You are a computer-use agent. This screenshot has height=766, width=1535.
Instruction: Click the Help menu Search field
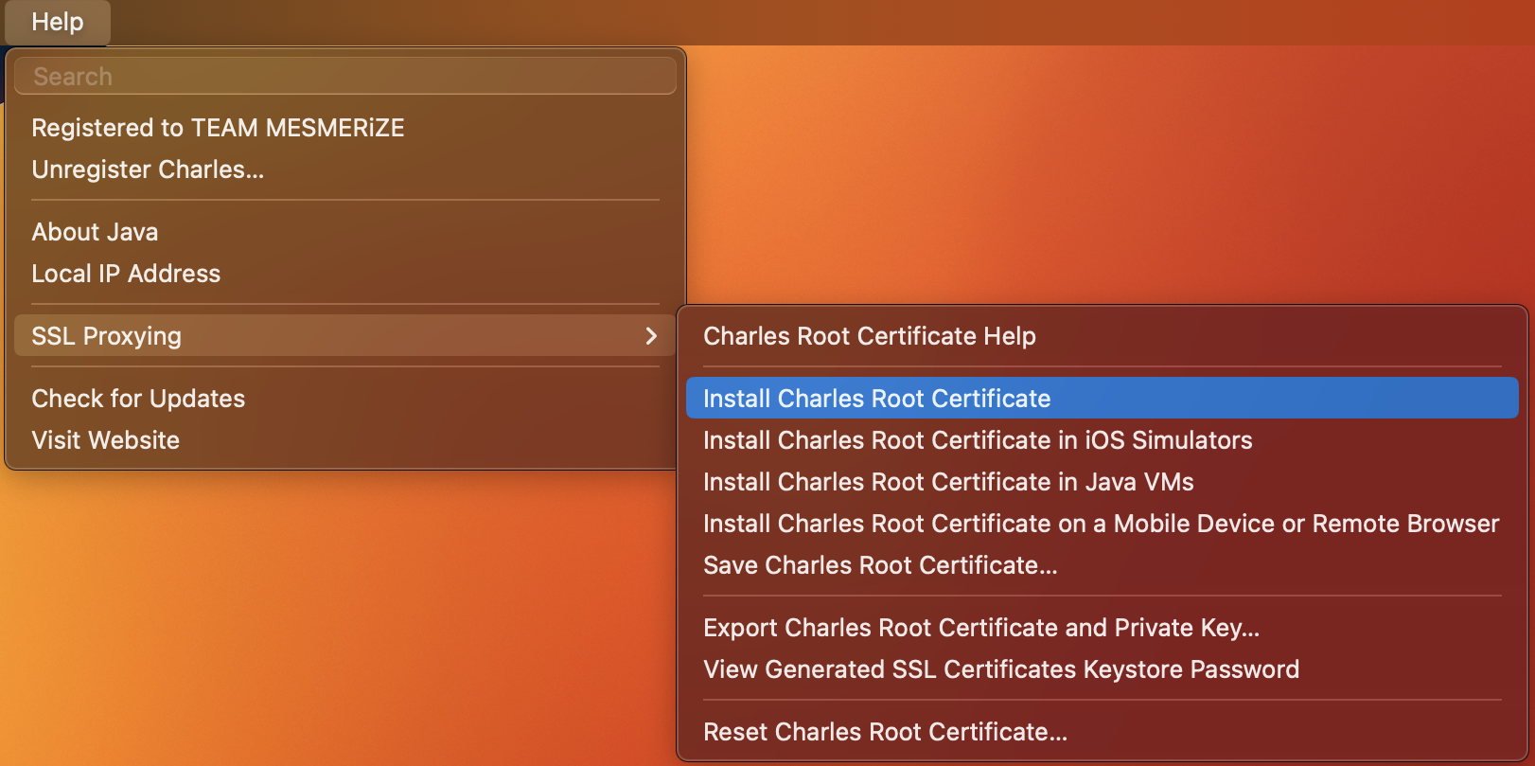point(345,77)
